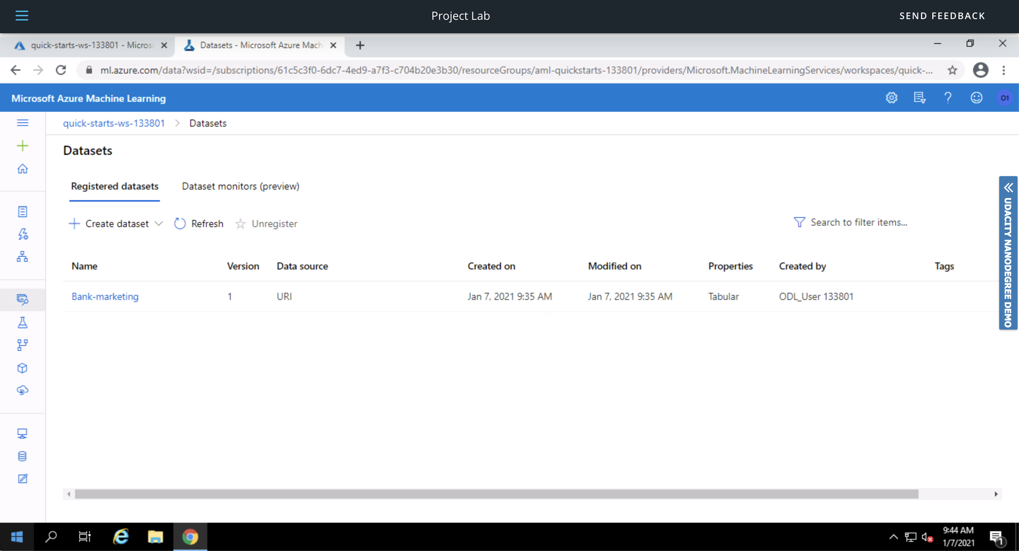Click the settings gear in header
The width and height of the screenshot is (1019, 551).
click(x=891, y=98)
